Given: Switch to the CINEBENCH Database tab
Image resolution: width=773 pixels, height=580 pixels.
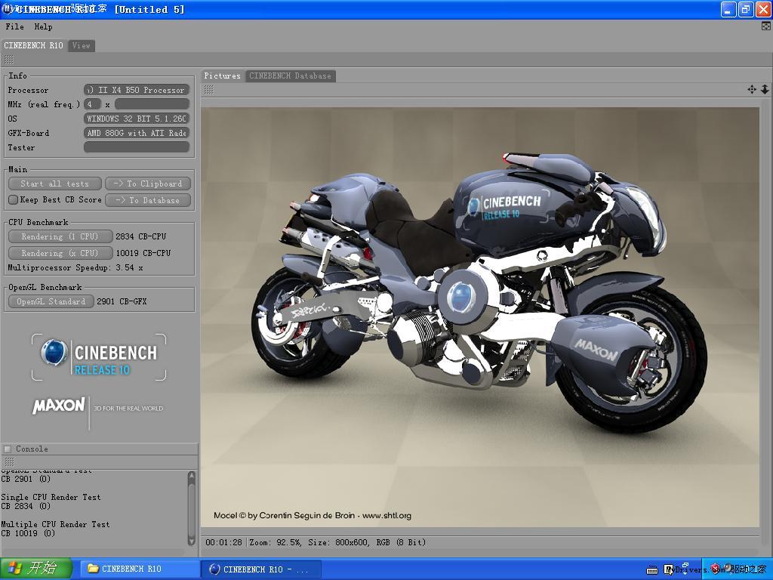Looking at the screenshot, I should tap(290, 76).
